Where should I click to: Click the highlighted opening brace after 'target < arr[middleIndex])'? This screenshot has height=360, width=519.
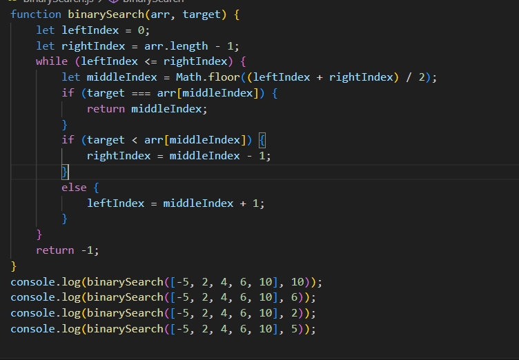tap(262, 140)
